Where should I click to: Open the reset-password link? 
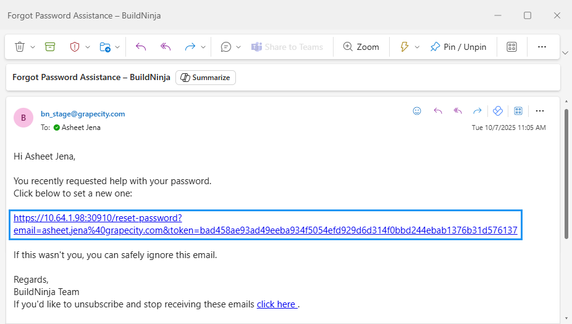266,224
